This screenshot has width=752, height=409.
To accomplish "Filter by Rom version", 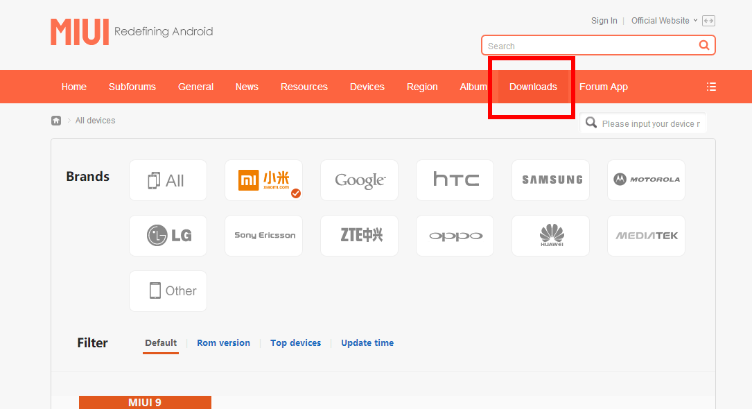I will click(x=223, y=343).
